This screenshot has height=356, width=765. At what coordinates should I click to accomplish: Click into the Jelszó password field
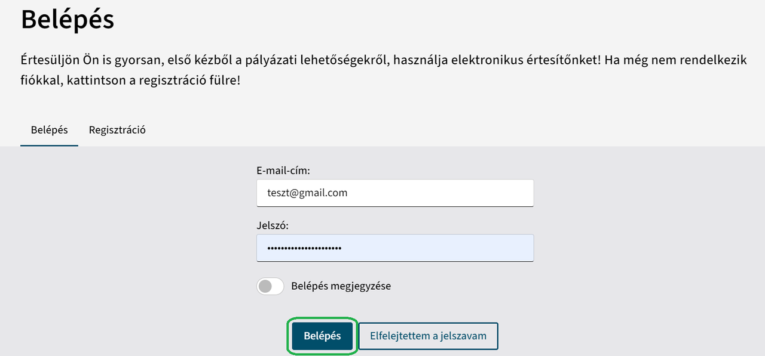[394, 248]
